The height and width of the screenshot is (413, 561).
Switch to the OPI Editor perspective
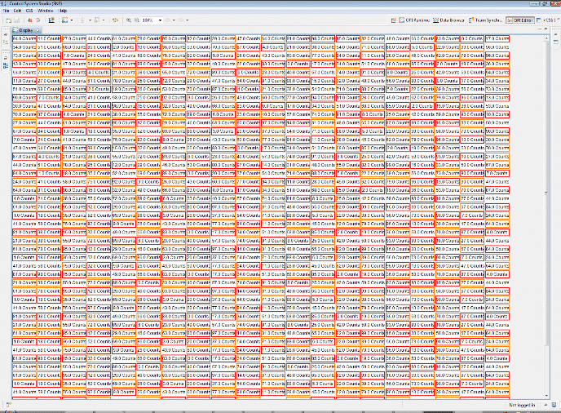520,20
